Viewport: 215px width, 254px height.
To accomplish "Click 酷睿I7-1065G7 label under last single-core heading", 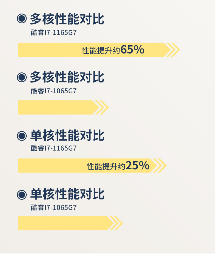I will point(54,207).
